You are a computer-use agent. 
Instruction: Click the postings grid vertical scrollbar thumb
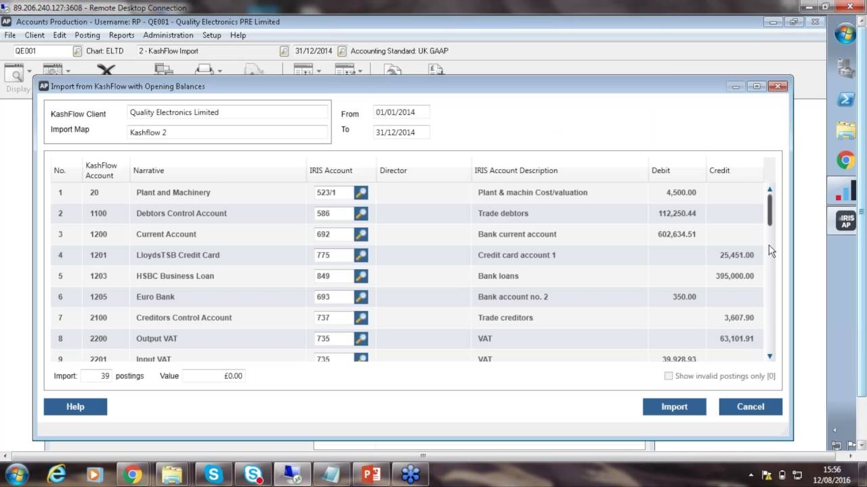(x=769, y=210)
